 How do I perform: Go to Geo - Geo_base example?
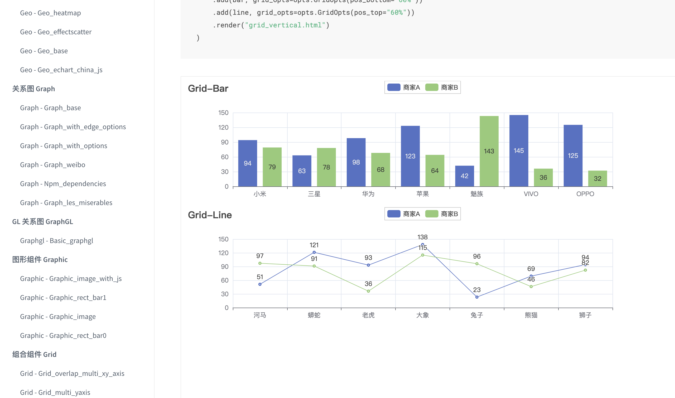click(44, 51)
